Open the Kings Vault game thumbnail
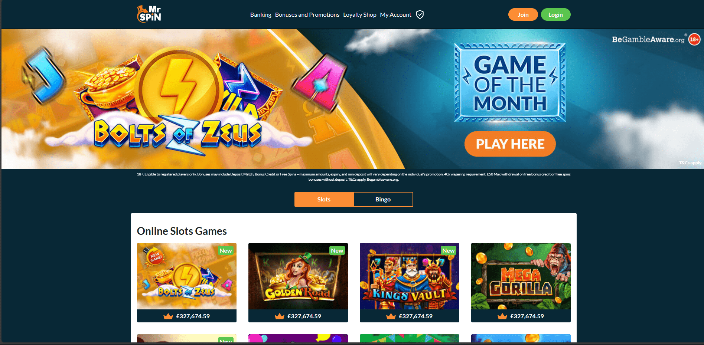Screen dimensions: 704x345 click(409, 276)
